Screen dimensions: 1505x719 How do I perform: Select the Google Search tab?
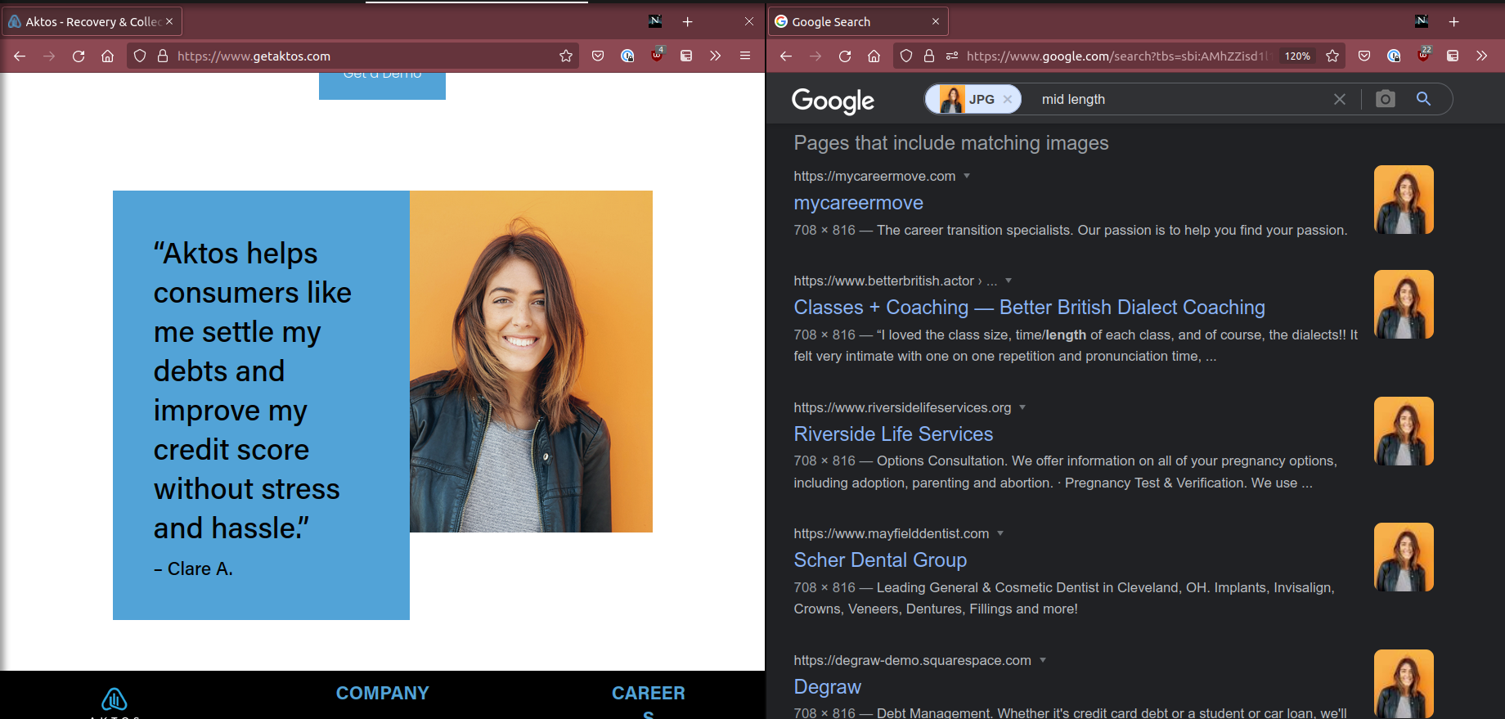[x=857, y=22]
